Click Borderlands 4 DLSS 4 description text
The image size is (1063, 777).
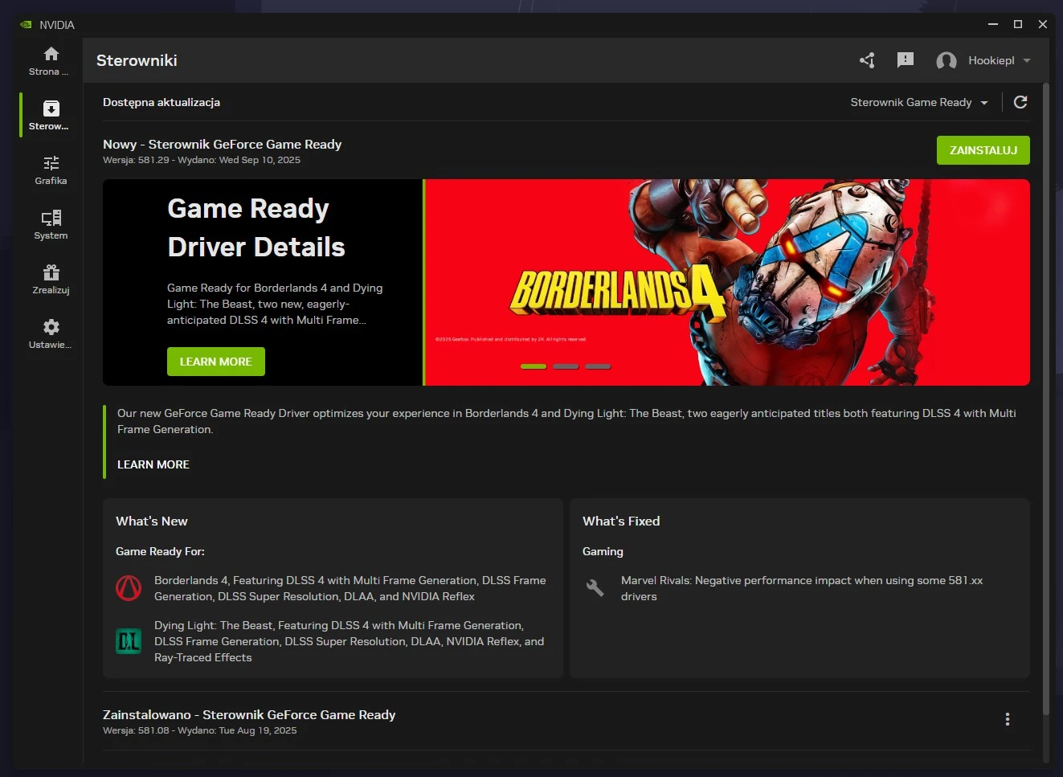350,588
